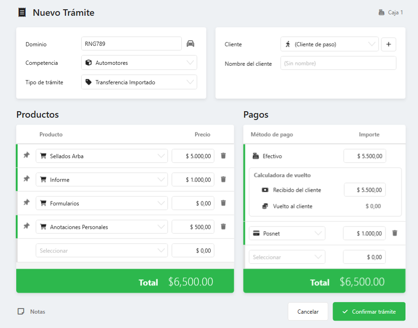Open Tipo de trámite dropdown
Viewport: 418px width, 328px height.
pos(139,82)
